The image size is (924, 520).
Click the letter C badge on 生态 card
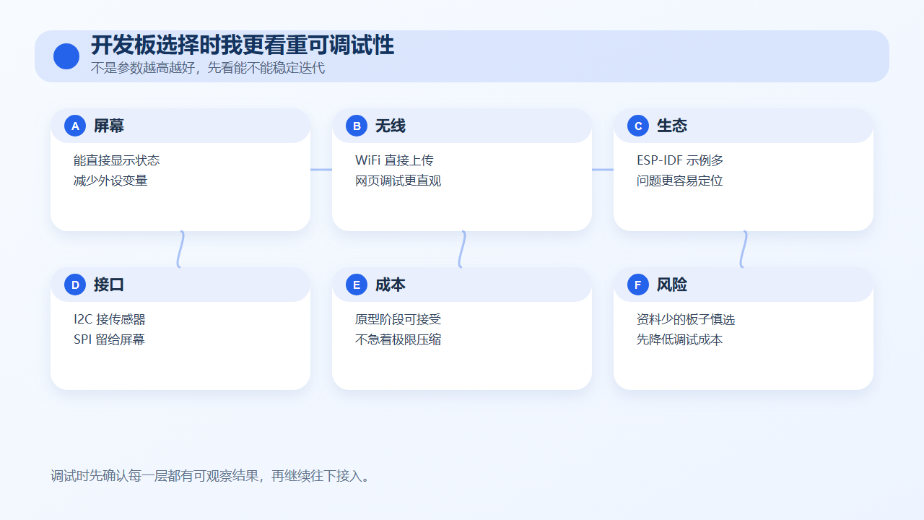(638, 126)
